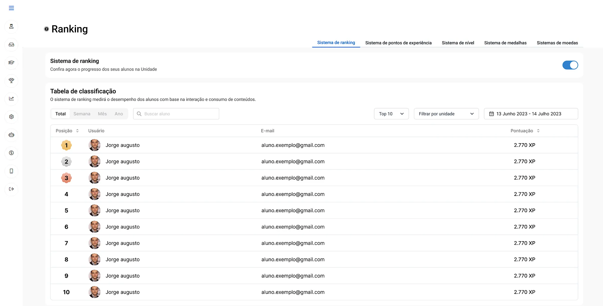Switch period filter to Mês
Viewport: 603px width, 306px height.
[102, 114]
